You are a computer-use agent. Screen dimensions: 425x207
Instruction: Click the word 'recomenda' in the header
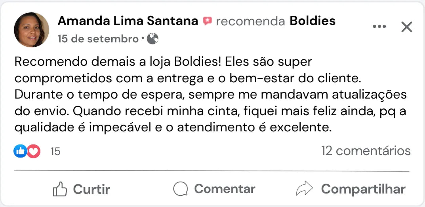[250, 21]
